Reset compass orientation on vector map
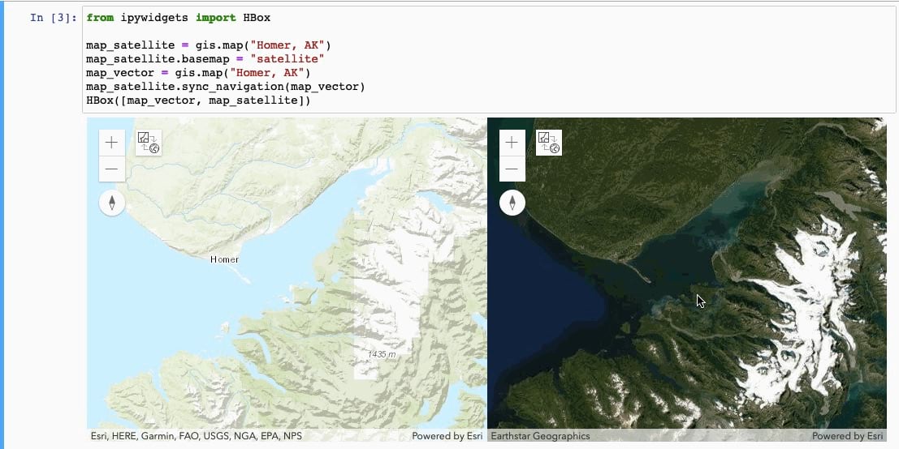 (x=111, y=203)
